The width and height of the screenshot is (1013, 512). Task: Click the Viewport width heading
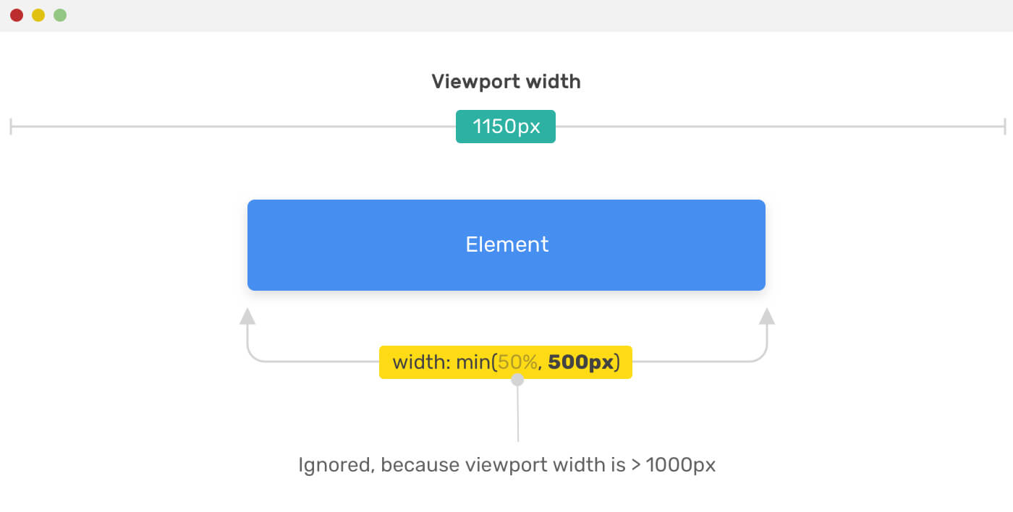click(506, 82)
